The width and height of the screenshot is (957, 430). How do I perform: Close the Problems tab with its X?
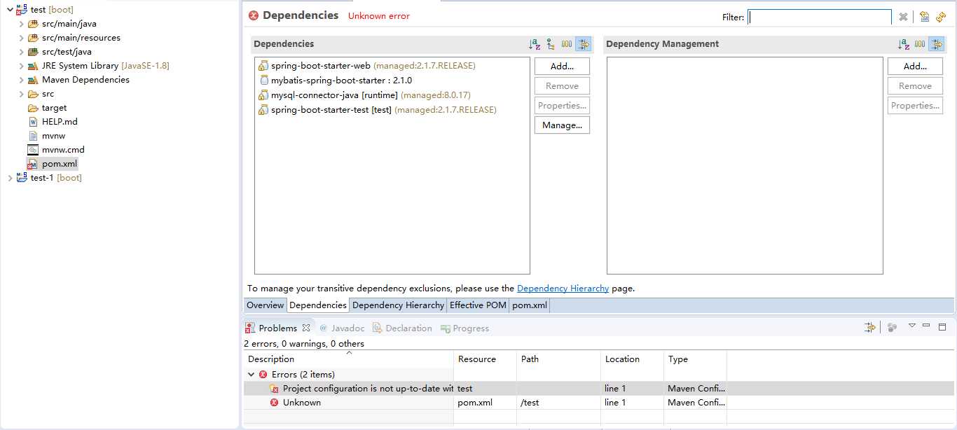click(306, 328)
